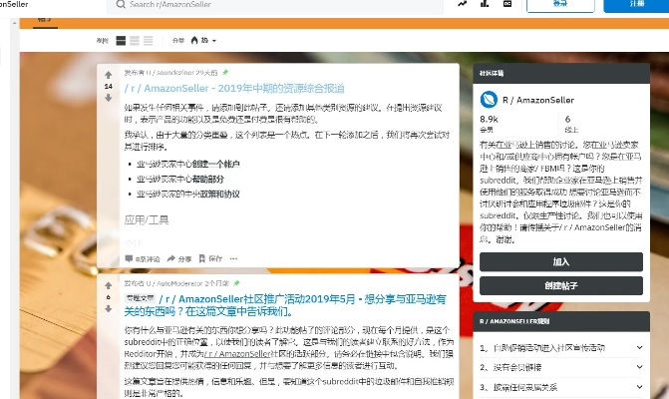
Task: Select the classic view layout icon
Action: (135, 41)
